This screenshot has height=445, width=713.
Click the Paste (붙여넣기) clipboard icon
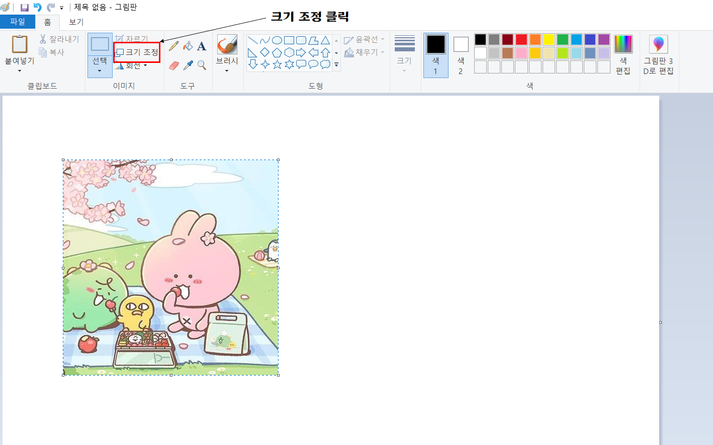[20, 44]
